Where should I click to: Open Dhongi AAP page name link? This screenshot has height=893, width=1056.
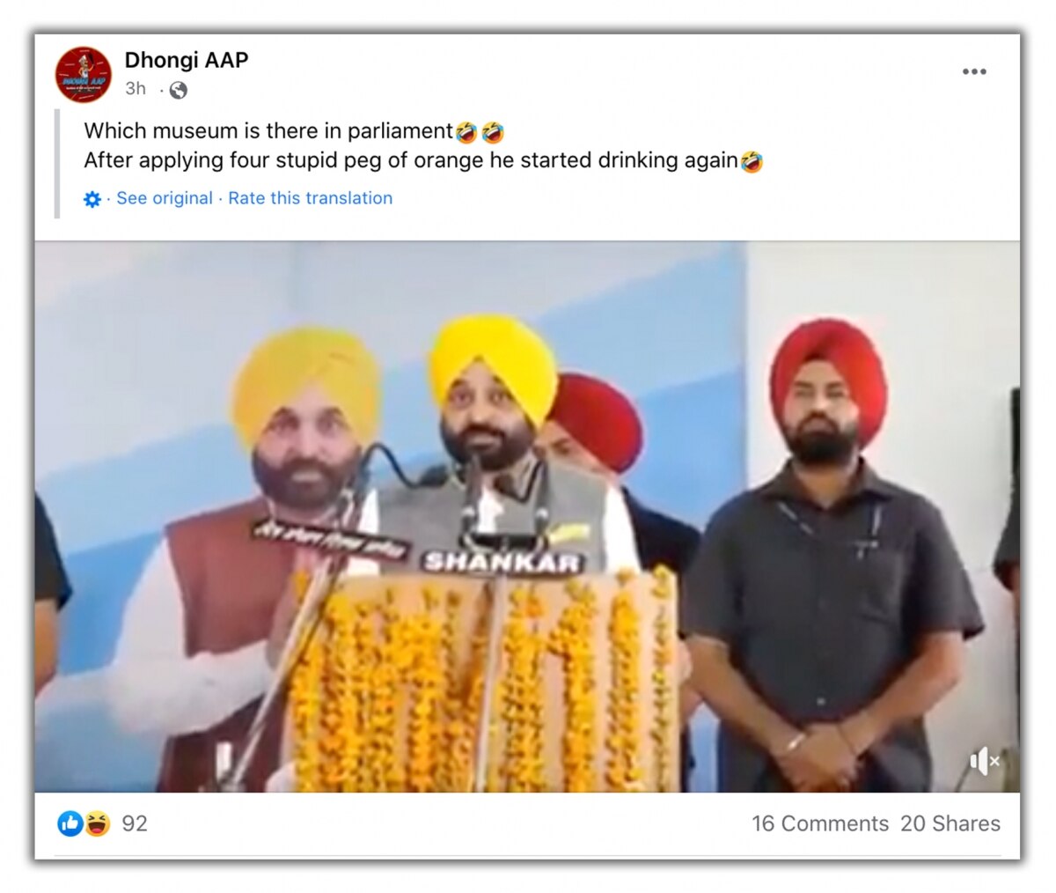pyautogui.click(x=187, y=60)
